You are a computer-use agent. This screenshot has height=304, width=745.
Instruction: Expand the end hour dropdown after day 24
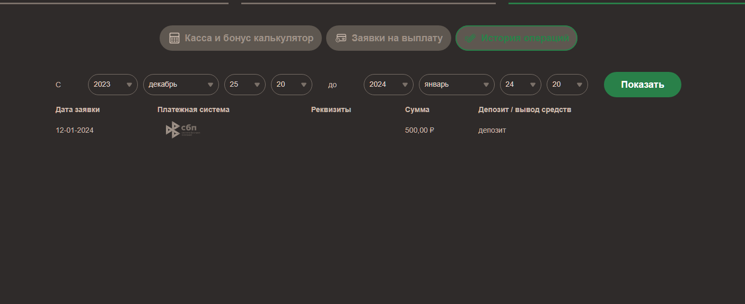click(x=567, y=85)
